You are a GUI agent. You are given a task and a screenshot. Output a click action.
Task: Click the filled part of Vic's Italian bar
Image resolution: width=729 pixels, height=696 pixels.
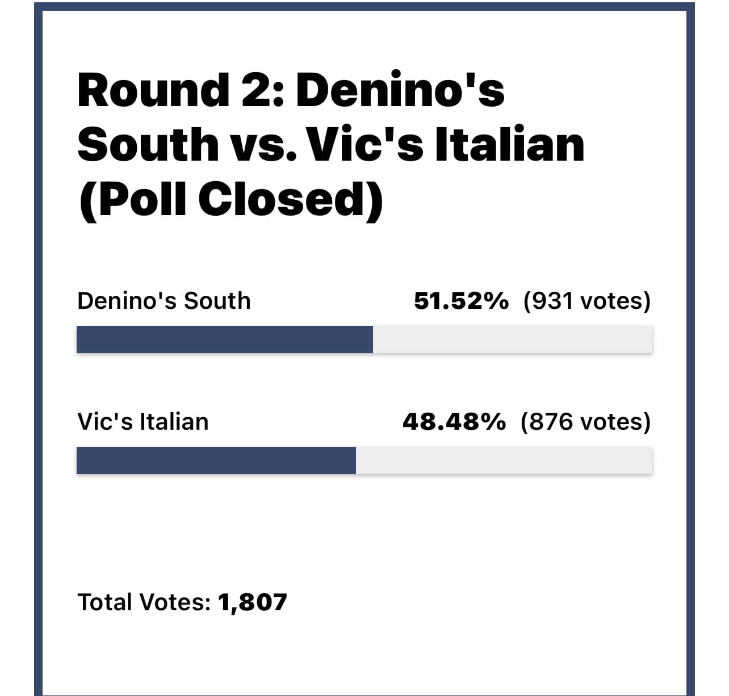pyautogui.click(x=216, y=460)
